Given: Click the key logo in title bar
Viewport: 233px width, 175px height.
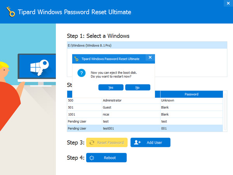Looking at the screenshot, I should tap(11, 12).
